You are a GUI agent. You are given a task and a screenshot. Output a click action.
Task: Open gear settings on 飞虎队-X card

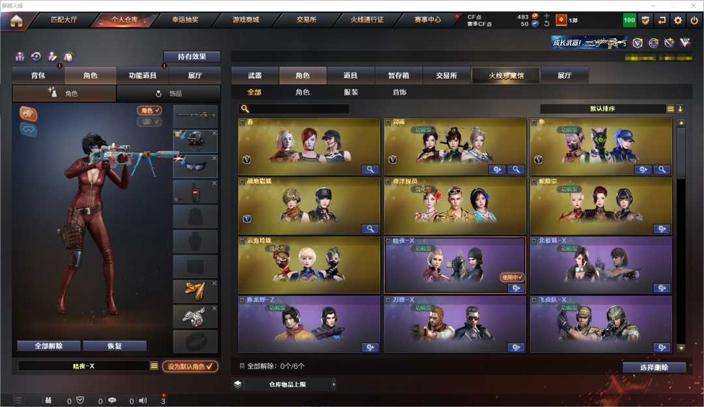662,347
